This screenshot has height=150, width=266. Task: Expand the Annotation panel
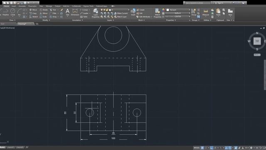click(77, 20)
